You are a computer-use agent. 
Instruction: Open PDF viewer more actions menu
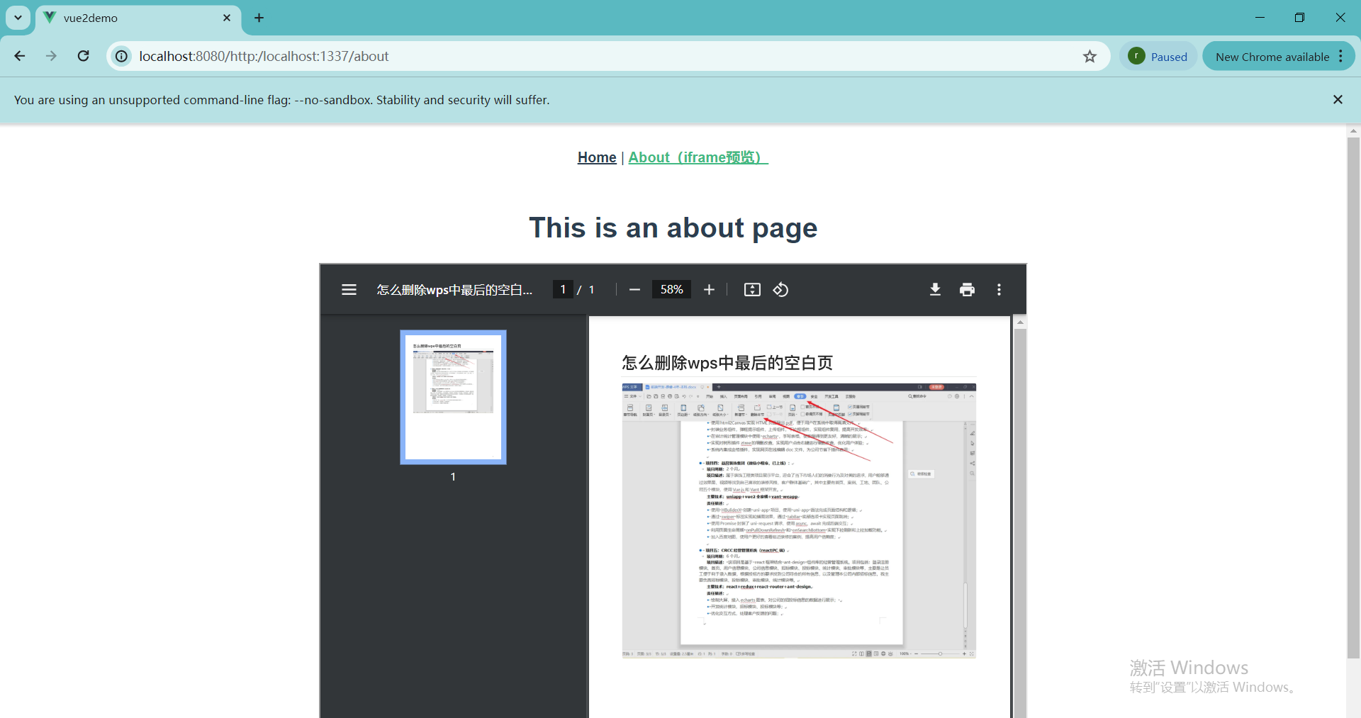[999, 289]
